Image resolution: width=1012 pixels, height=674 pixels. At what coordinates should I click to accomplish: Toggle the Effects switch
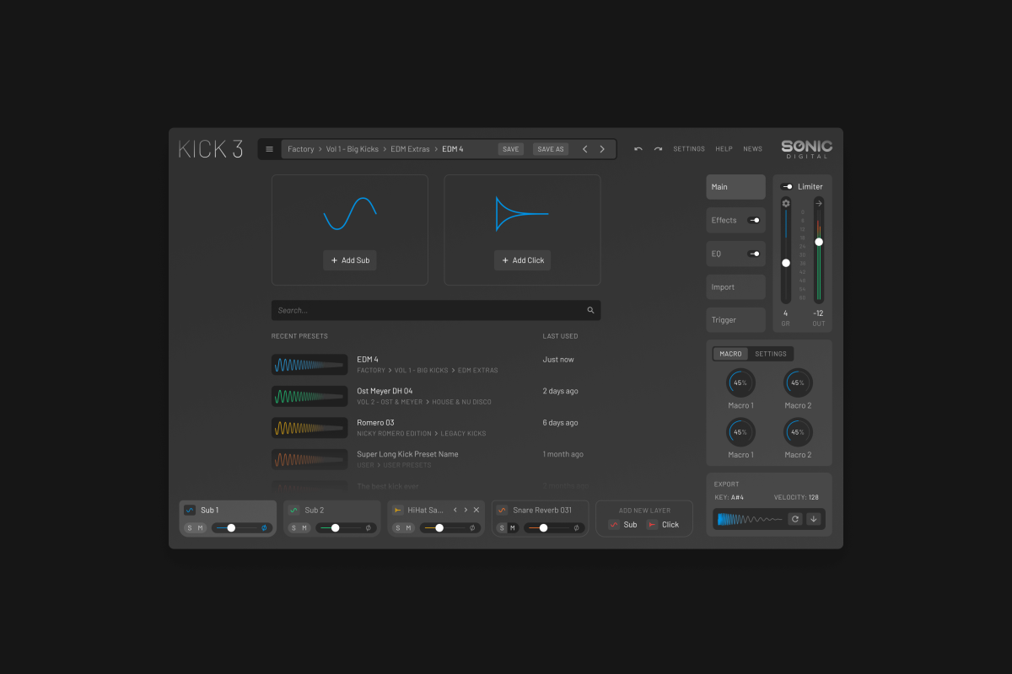(753, 220)
